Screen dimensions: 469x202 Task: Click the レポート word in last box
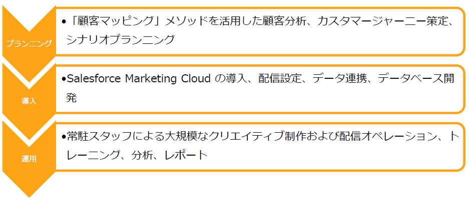pos(186,155)
